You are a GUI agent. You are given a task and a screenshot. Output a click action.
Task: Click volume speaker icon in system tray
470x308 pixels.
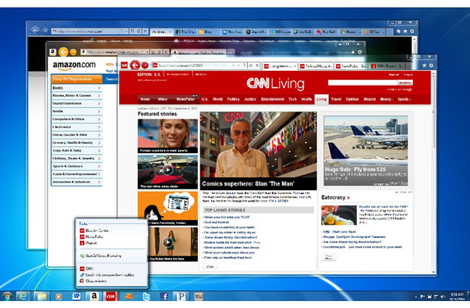point(443,296)
